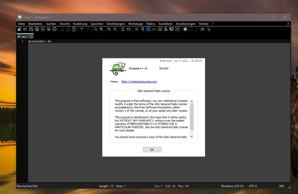Screen dimensions: 298x194
Task: Click the Normal text file status entry
Action: point(27,186)
